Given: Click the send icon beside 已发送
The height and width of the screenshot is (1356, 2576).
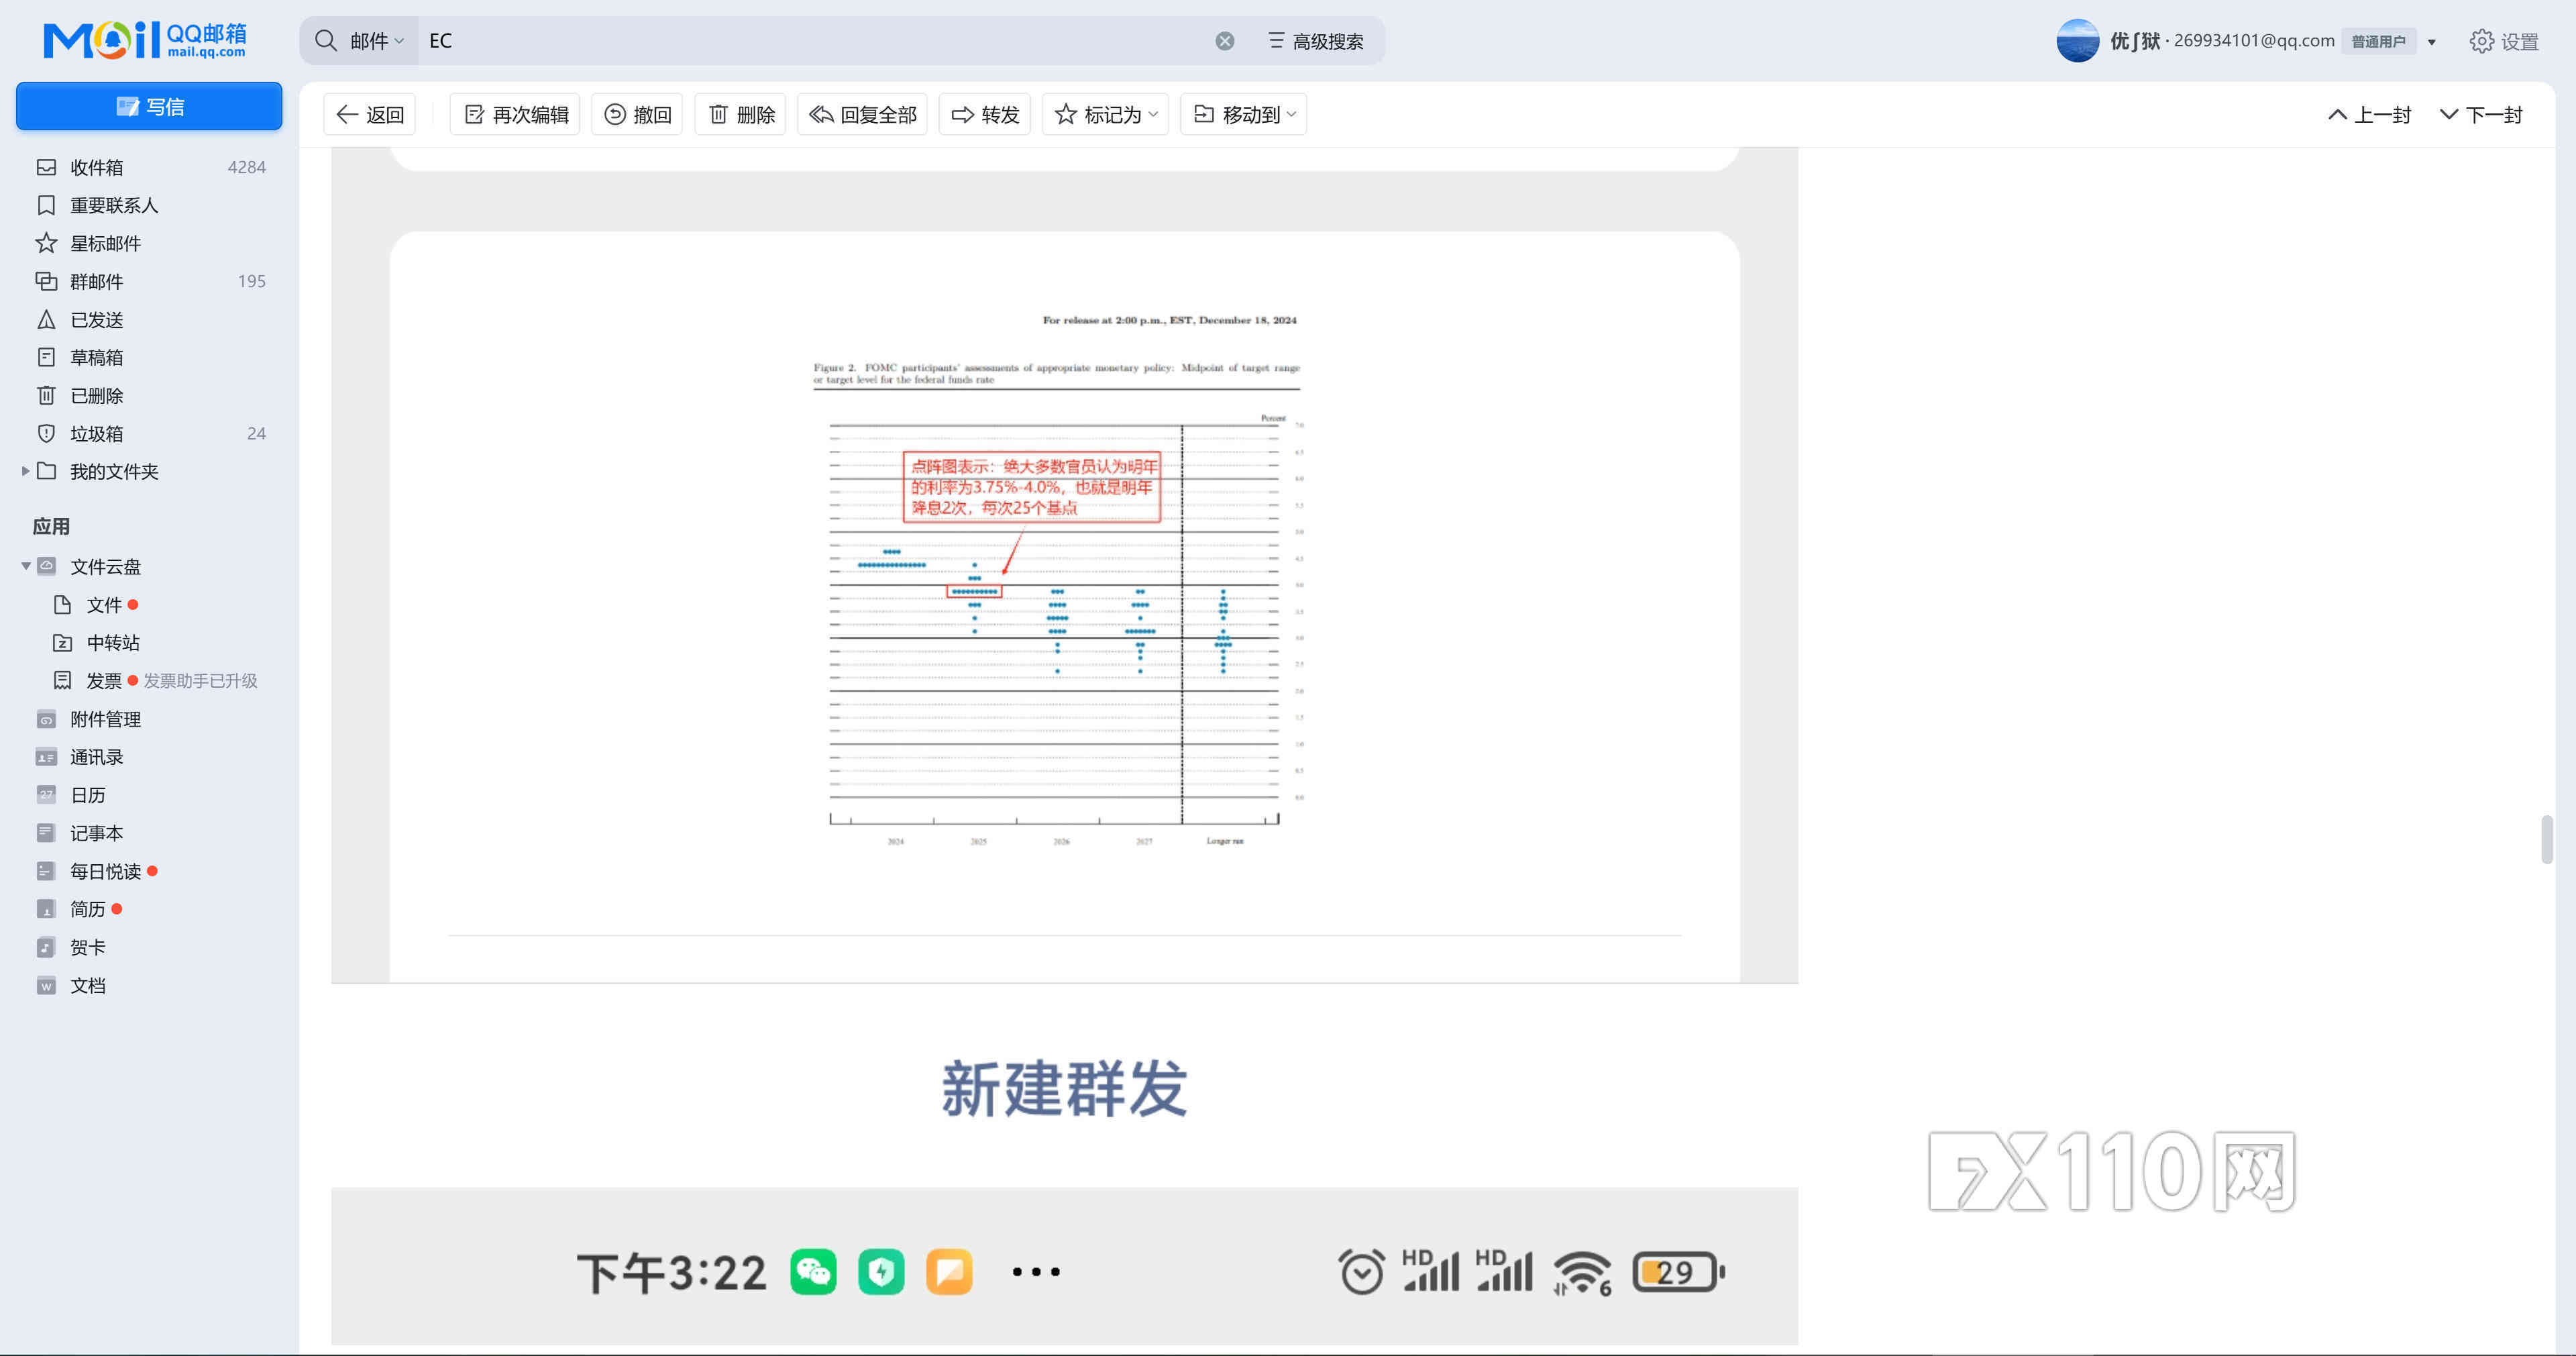Looking at the screenshot, I should [x=46, y=319].
